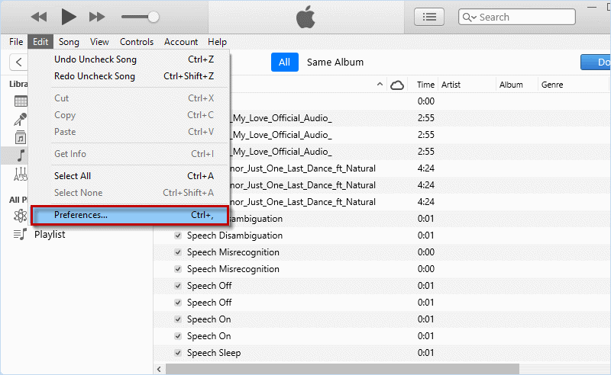
Task: Select the Same Album filter
Action: pyautogui.click(x=335, y=62)
